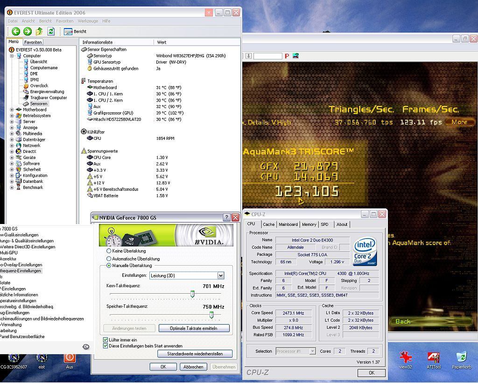Image resolution: width=478 pixels, height=383 pixels.
Task: Select the Computername tree item
Action: coord(44,68)
